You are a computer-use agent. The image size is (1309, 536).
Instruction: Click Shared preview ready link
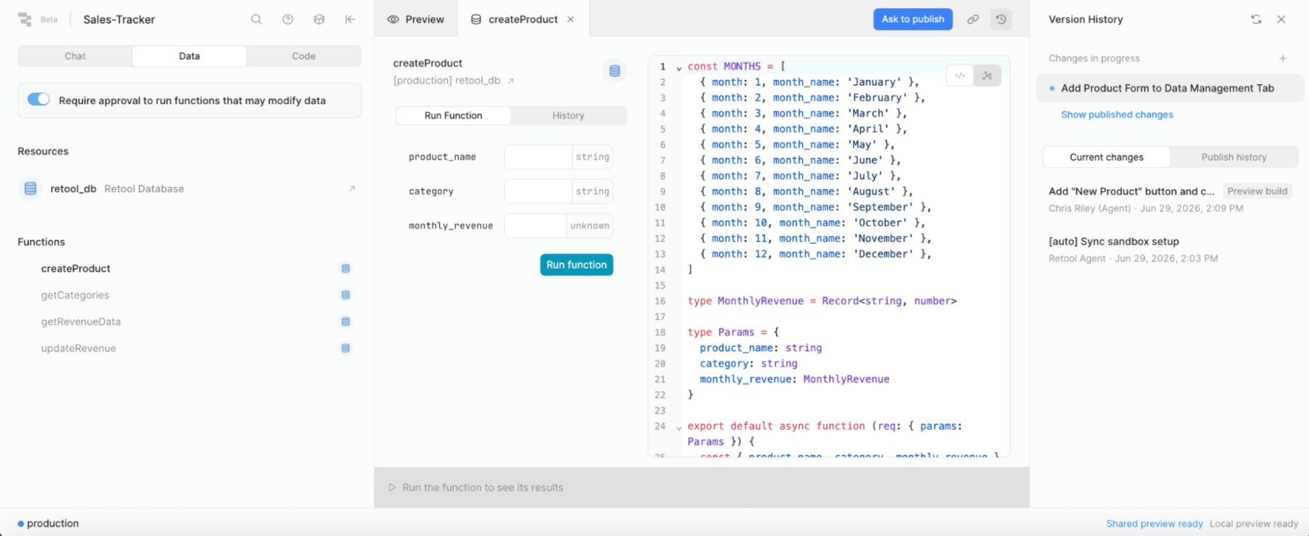1154,524
